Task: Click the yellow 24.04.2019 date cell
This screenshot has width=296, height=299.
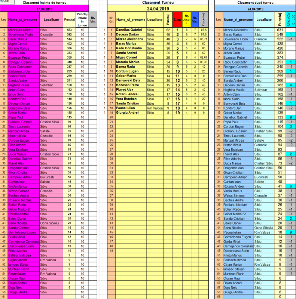Action: 158,9
